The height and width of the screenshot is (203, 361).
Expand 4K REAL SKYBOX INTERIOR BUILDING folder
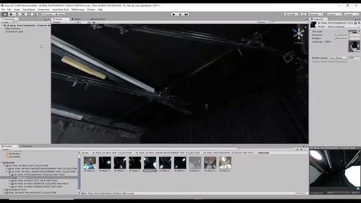tap(10, 184)
